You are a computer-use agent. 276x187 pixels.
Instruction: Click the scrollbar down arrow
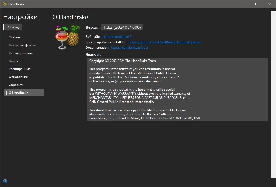pyautogui.click(x=273, y=175)
